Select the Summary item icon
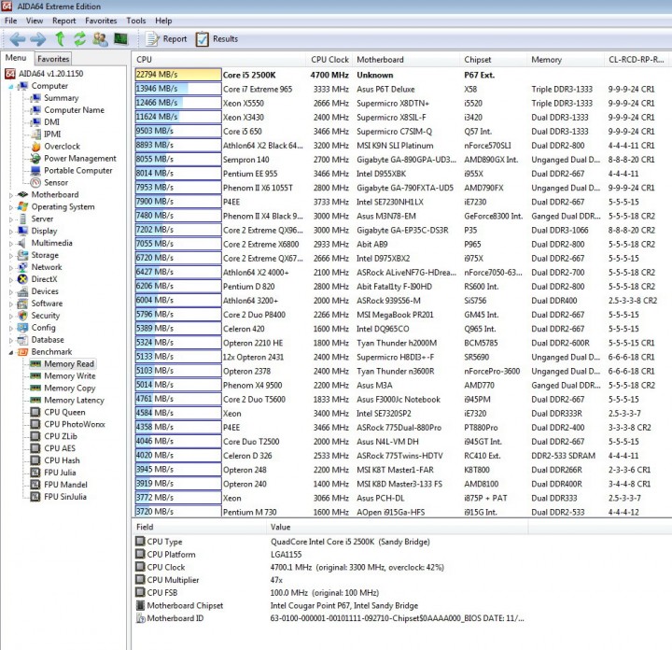672x650 pixels. [x=36, y=98]
